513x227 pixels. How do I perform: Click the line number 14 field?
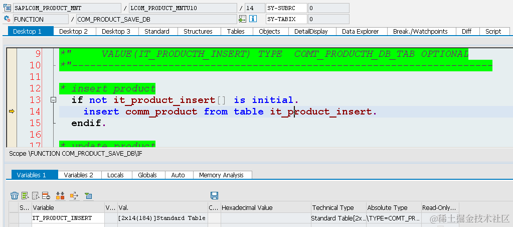(255, 8)
